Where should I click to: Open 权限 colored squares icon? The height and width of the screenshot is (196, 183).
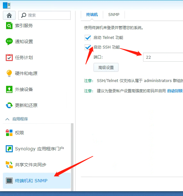click(9, 133)
